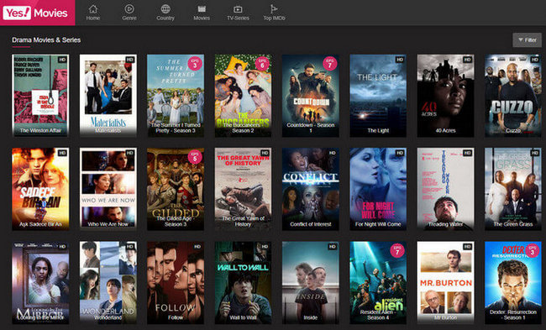The image size is (546, 330).
Task: Open The Gilded Age Season 3 poster
Action: pyautogui.click(x=176, y=189)
